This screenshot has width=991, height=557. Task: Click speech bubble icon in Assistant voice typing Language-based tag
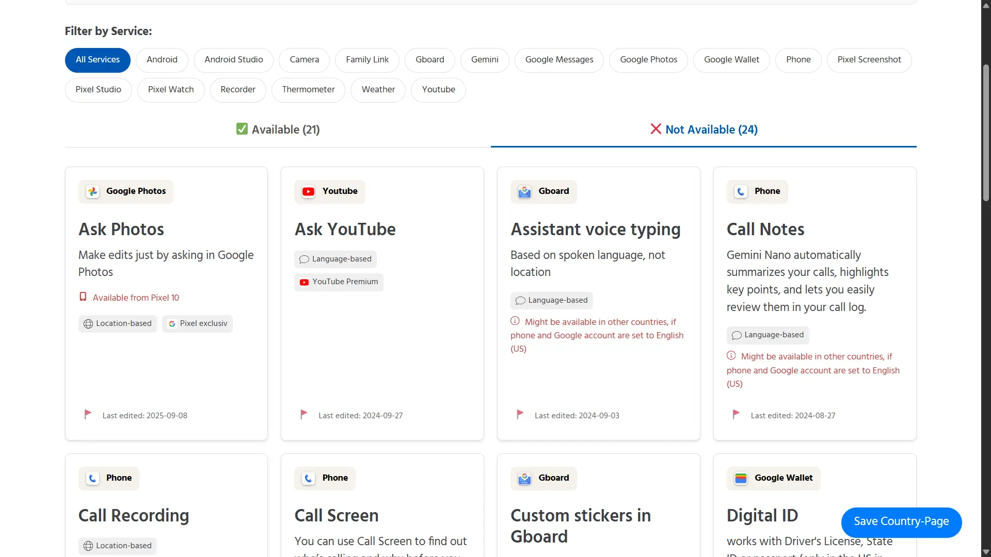click(521, 301)
